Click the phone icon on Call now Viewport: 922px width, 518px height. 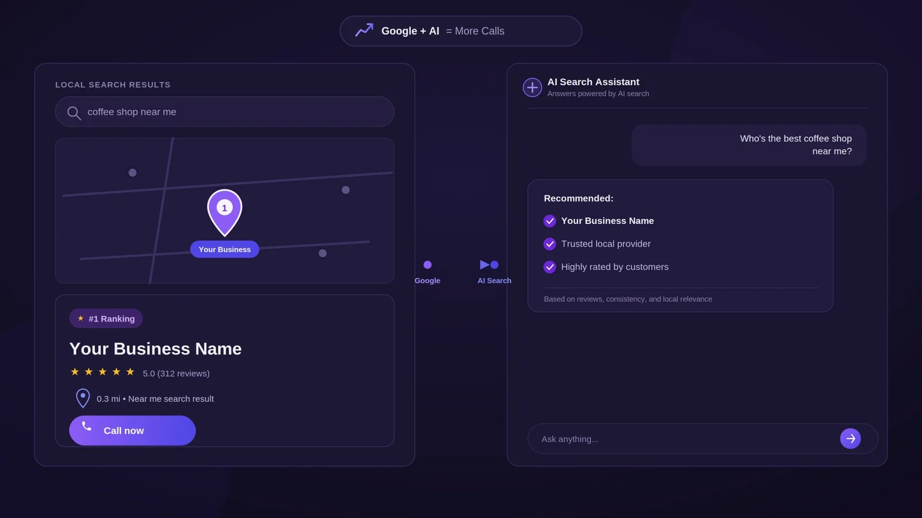(86, 426)
